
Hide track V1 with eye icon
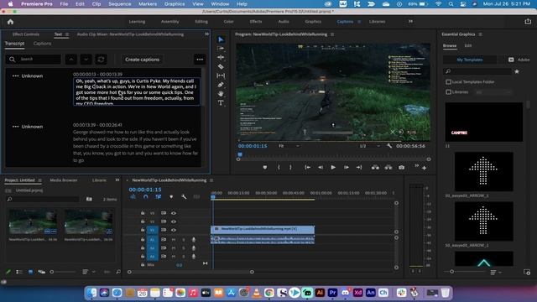coord(174,230)
